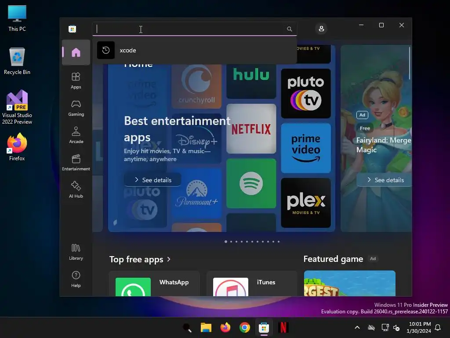Open the Featured game thumbnail
This screenshot has width=450, height=338.
[x=349, y=283]
